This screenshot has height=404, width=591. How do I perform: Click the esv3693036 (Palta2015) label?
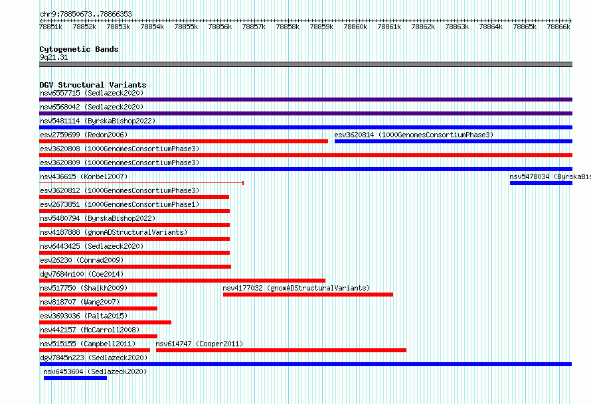pos(84,316)
